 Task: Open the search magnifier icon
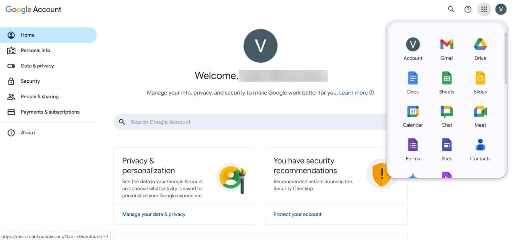pyautogui.click(x=451, y=9)
